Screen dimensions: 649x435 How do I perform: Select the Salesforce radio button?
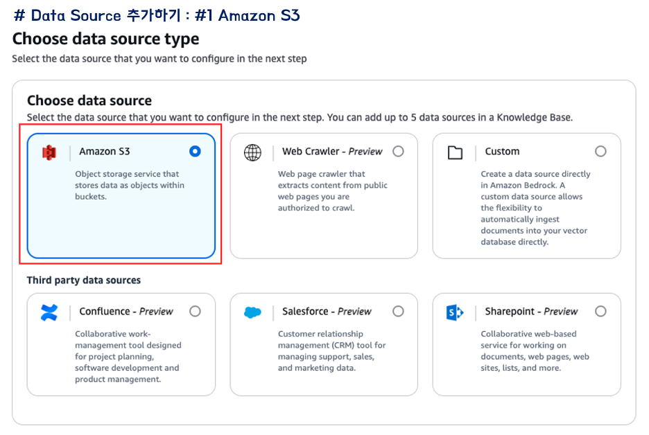click(398, 312)
